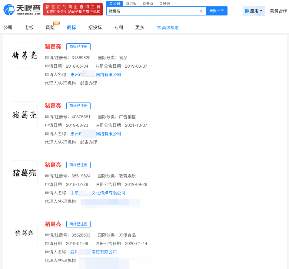Image resolution: width=289 pixels, height=269 pixels.
Task: Select the 查老板 tab
Action: tap(131, 4)
